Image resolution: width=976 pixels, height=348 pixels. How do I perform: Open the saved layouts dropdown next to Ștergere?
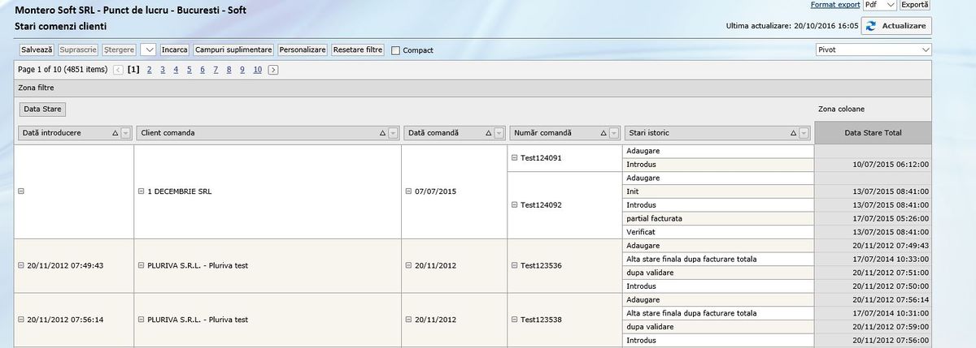[x=148, y=49]
